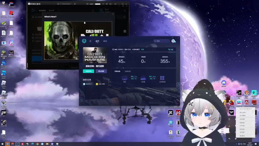The image size is (259, 146).
Task: Go back using the accelerator's left arrow
Action: pos(90,41)
